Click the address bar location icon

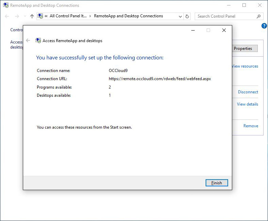[40, 16]
